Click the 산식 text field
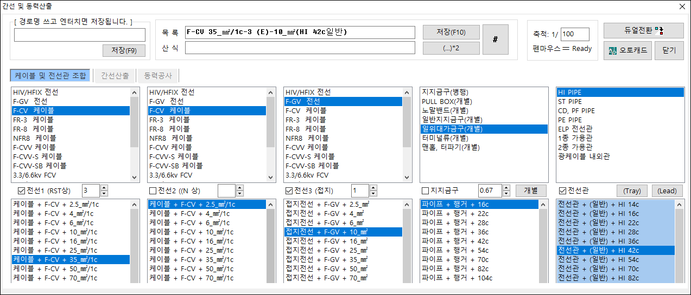Image resolution: width=691 pixels, height=295 pixels. pyautogui.click(x=300, y=48)
